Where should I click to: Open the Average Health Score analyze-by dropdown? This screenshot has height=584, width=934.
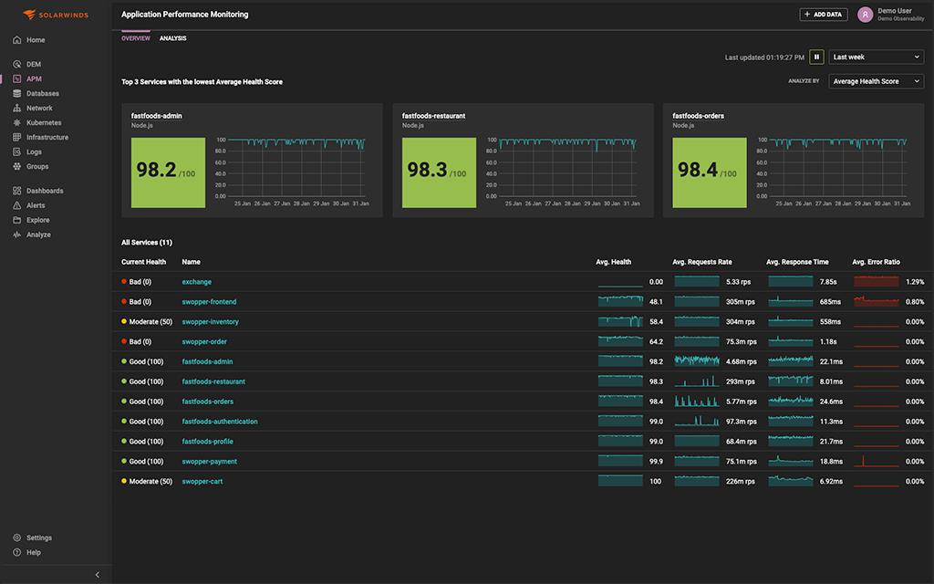(876, 80)
